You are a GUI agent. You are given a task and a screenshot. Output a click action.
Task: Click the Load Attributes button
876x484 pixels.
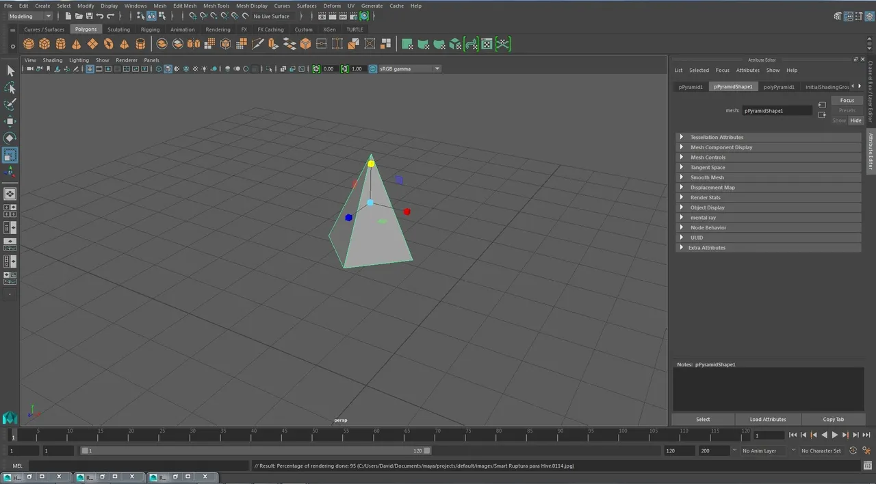pyautogui.click(x=768, y=419)
